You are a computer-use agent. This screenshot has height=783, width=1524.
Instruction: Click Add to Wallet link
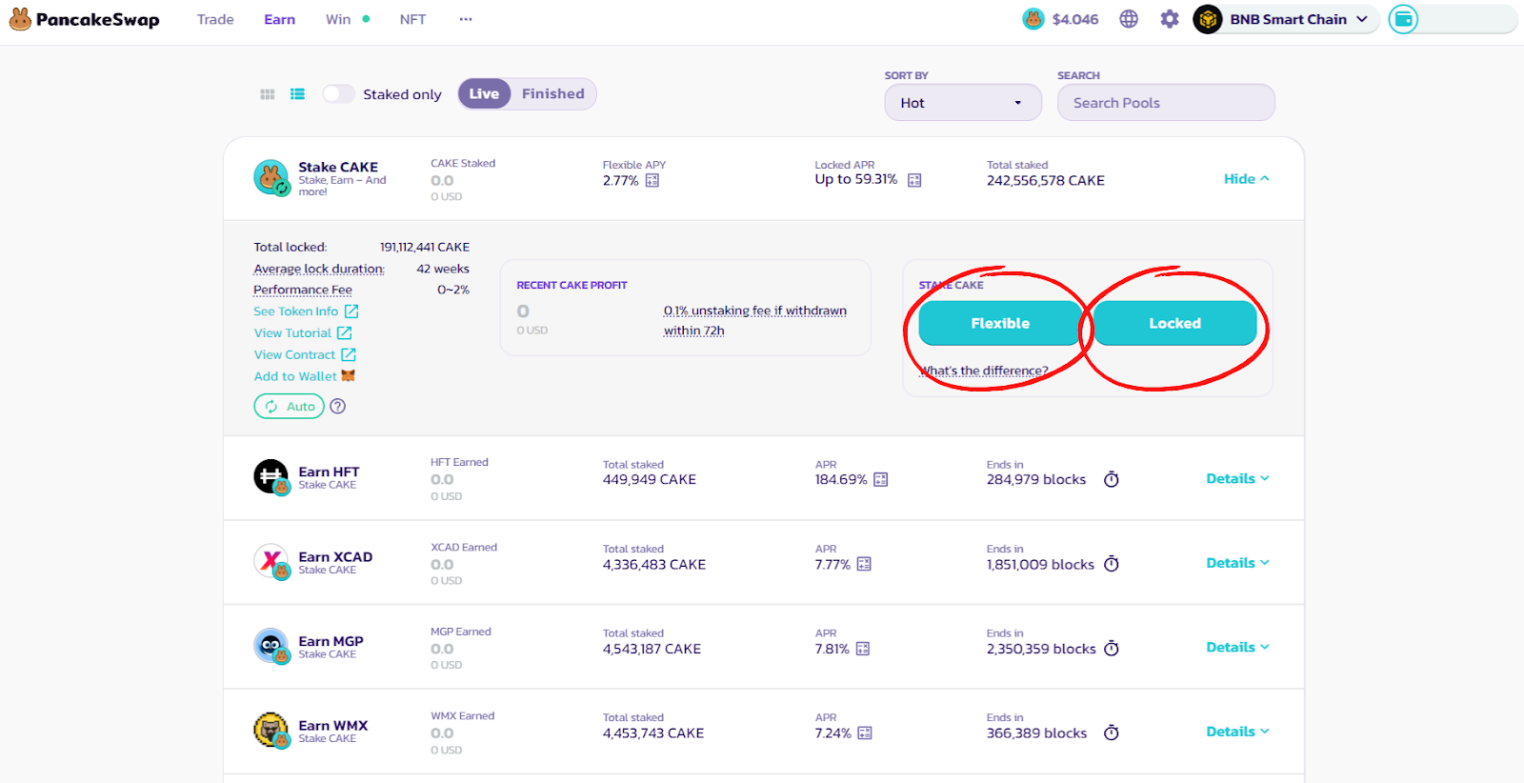coord(305,376)
